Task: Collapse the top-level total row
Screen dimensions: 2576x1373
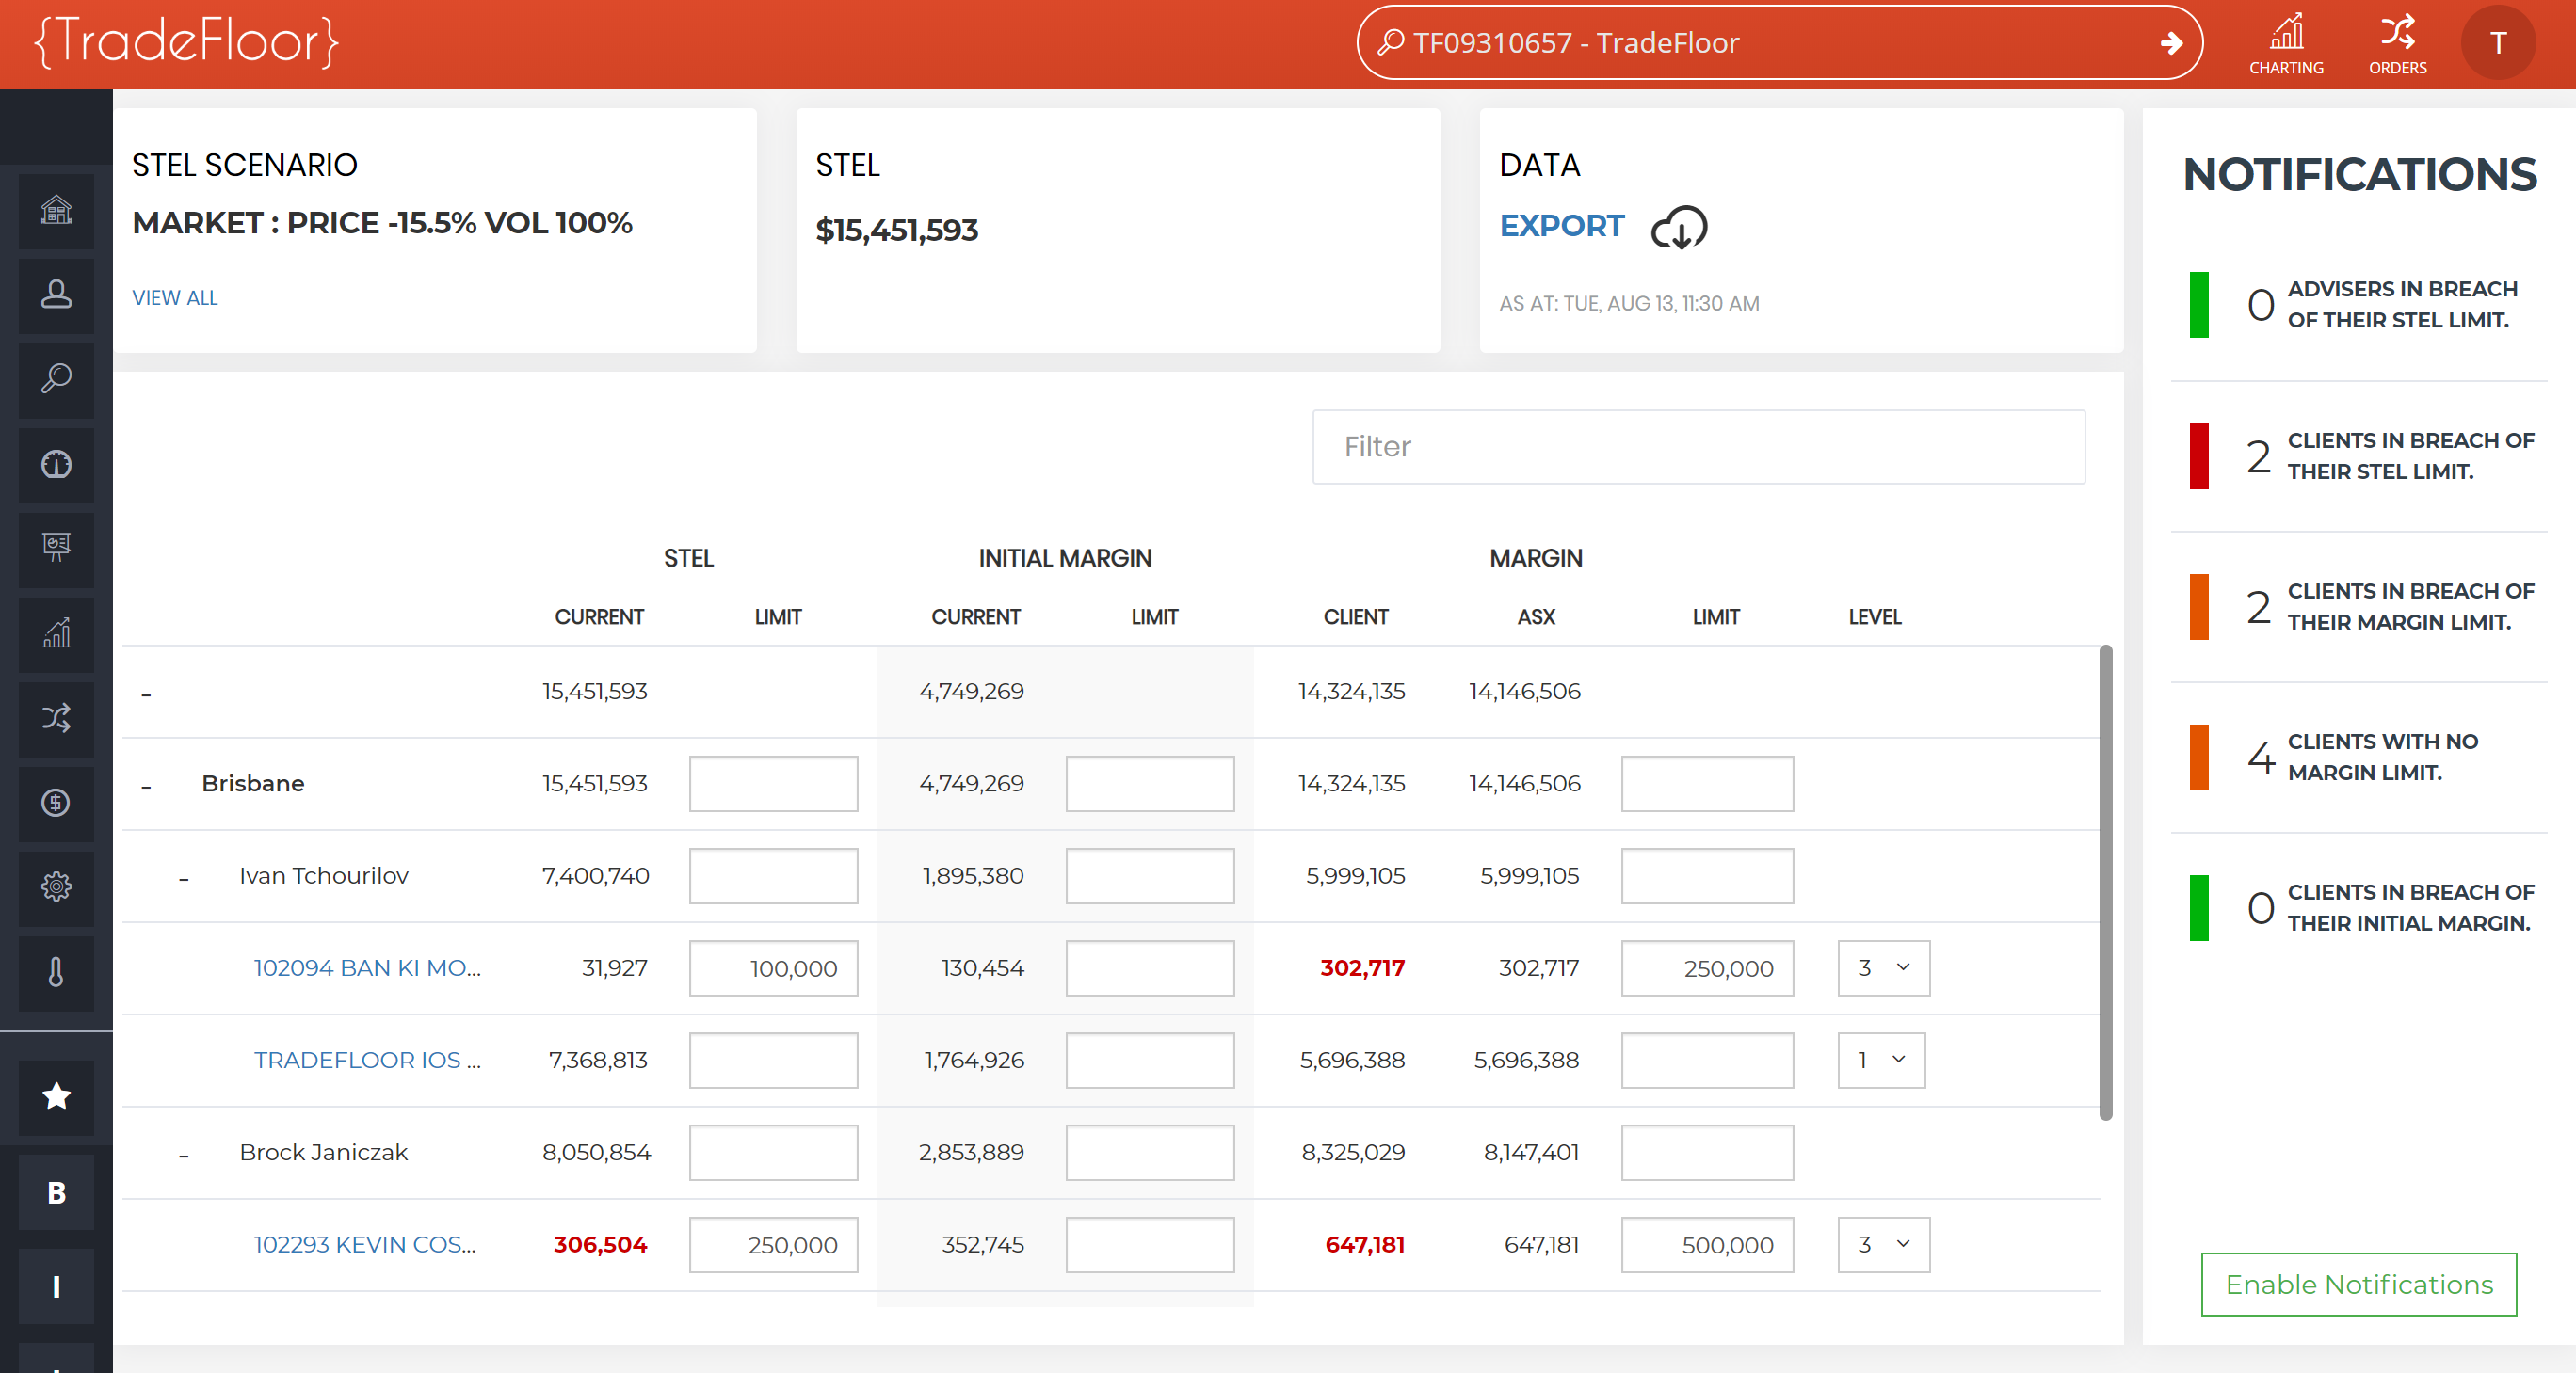Action: [146, 694]
